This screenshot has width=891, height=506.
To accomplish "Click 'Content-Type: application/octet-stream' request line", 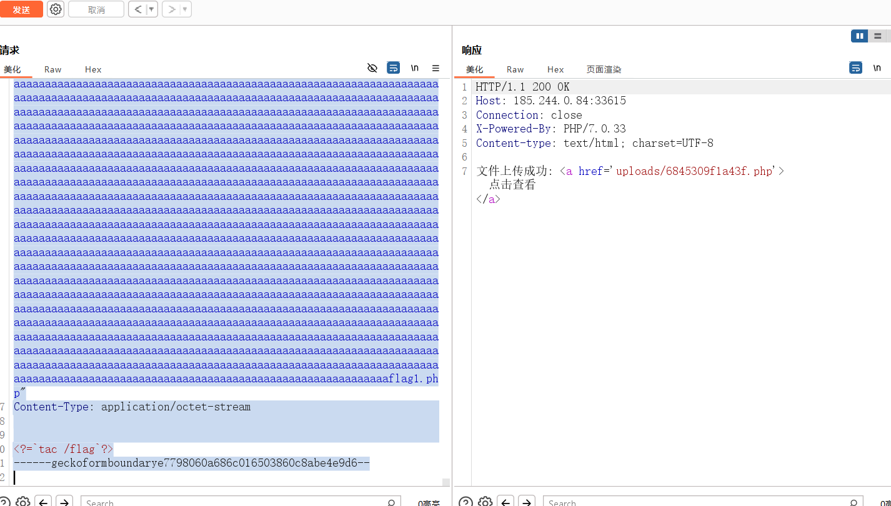I will [x=132, y=407].
